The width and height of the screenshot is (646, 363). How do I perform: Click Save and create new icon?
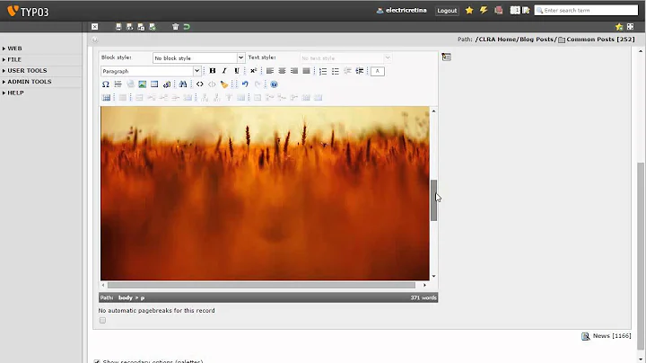pyautogui.click(x=153, y=27)
